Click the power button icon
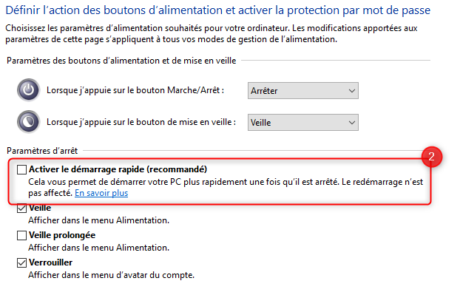 coord(28,89)
